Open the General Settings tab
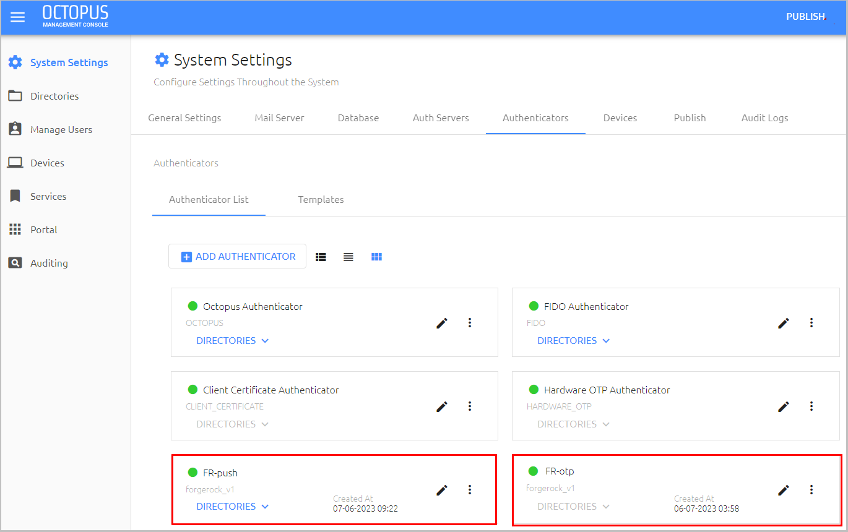Viewport: 848px width, 532px height. tap(184, 118)
